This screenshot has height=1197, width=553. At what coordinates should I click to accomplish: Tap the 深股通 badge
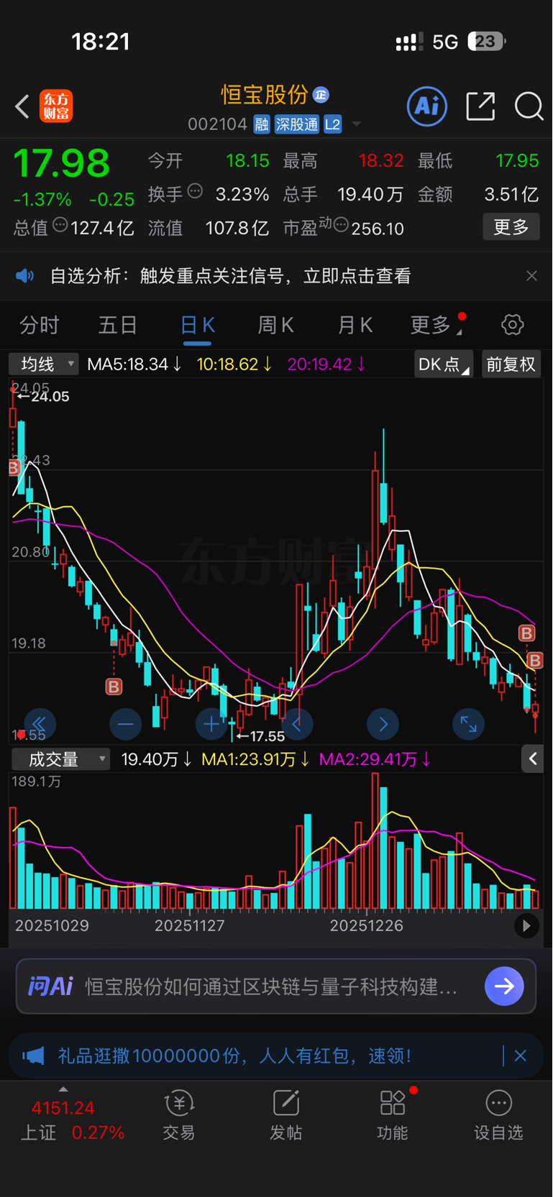[x=296, y=124]
